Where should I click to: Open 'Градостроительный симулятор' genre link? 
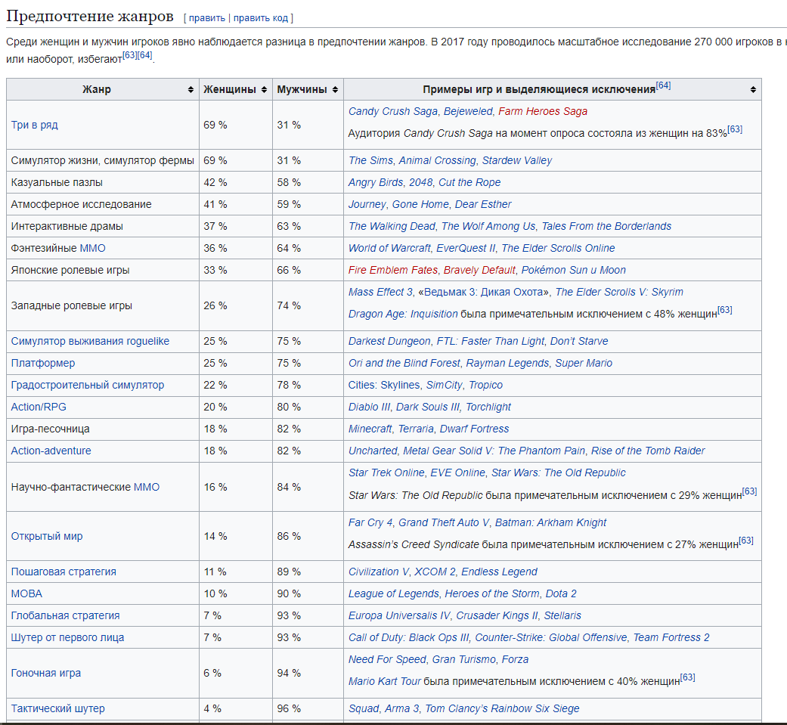click(88, 385)
